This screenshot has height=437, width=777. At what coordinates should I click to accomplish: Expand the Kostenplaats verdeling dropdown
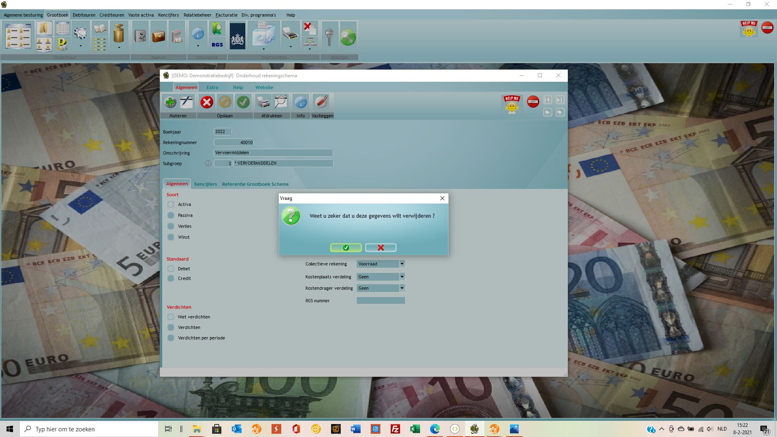(x=402, y=277)
